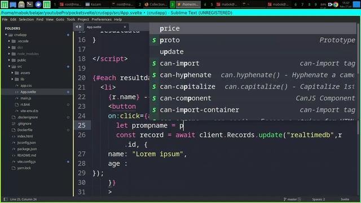This screenshot has width=361, height=203.
Task: Click the previous tab arrow in tab bar
Action: pos(77,27)
